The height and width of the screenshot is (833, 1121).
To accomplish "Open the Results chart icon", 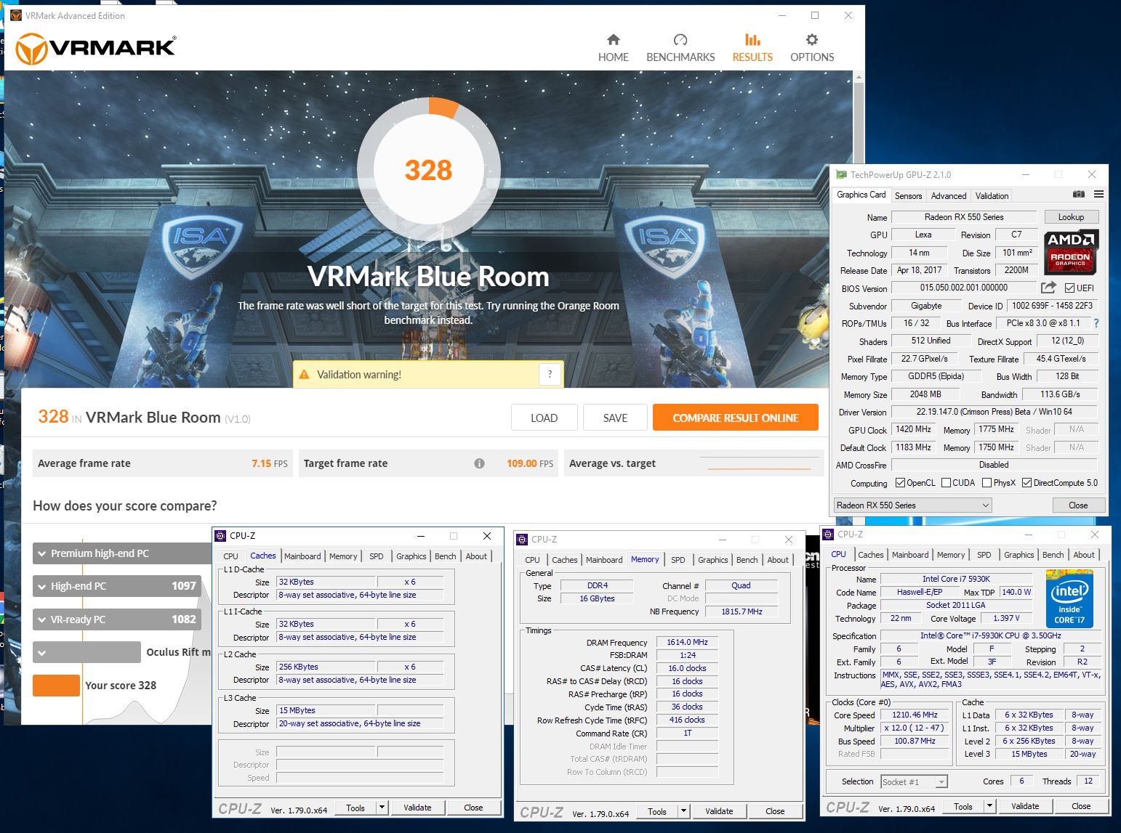I will [752, 39].
